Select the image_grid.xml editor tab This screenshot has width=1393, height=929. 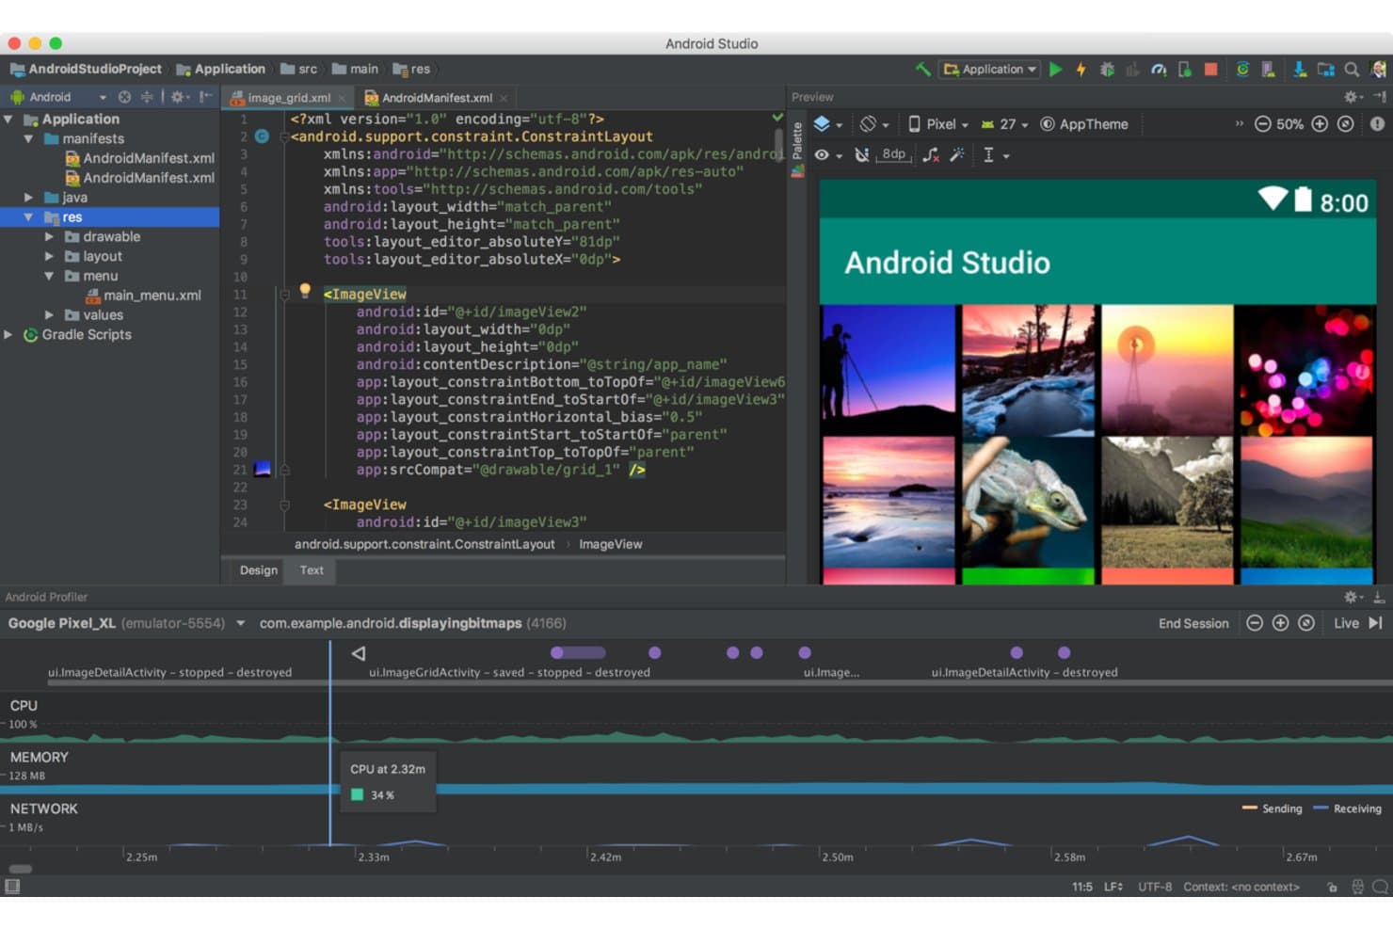pos(289,98)
